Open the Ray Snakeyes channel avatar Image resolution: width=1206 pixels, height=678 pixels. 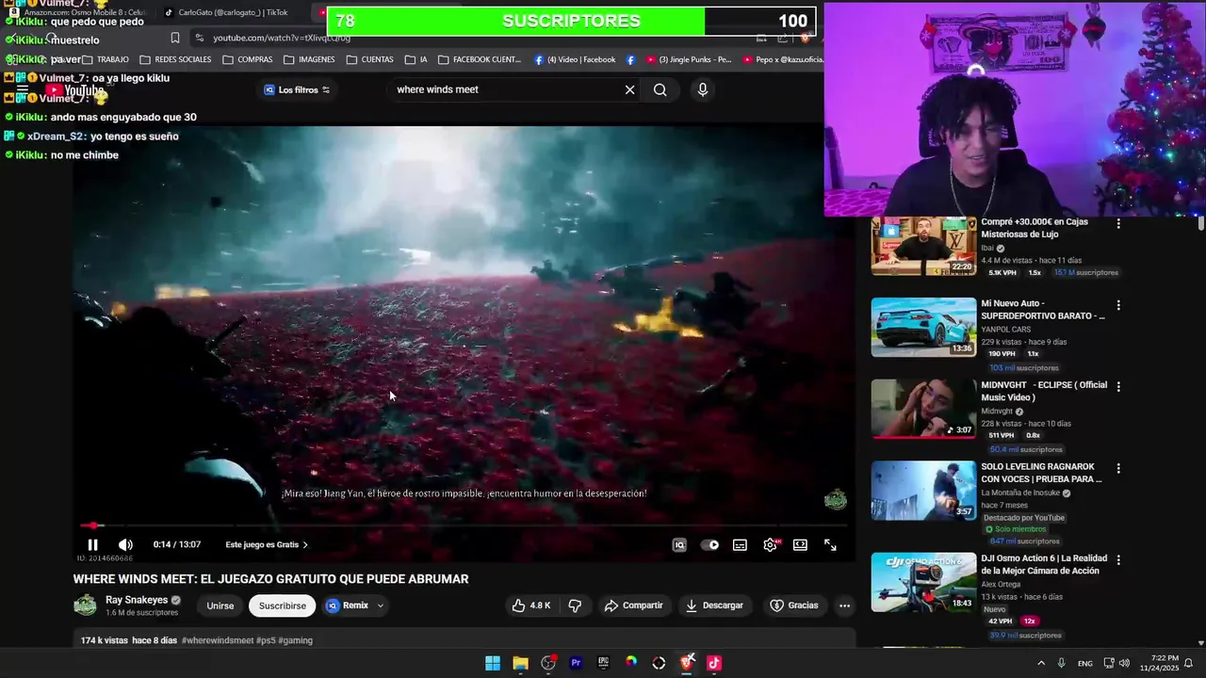[x=85, y=605]
